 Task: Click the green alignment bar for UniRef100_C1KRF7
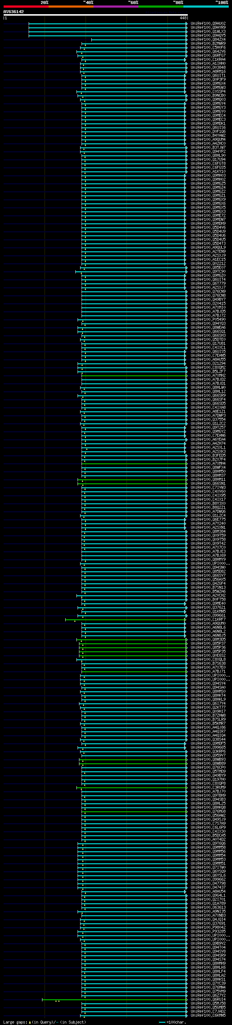pyautogui.click(x=125, y=620)
